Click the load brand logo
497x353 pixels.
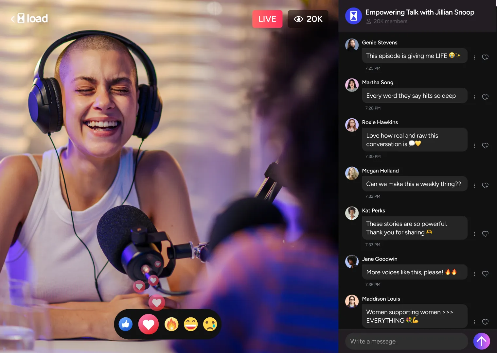(x=33, y=19)
